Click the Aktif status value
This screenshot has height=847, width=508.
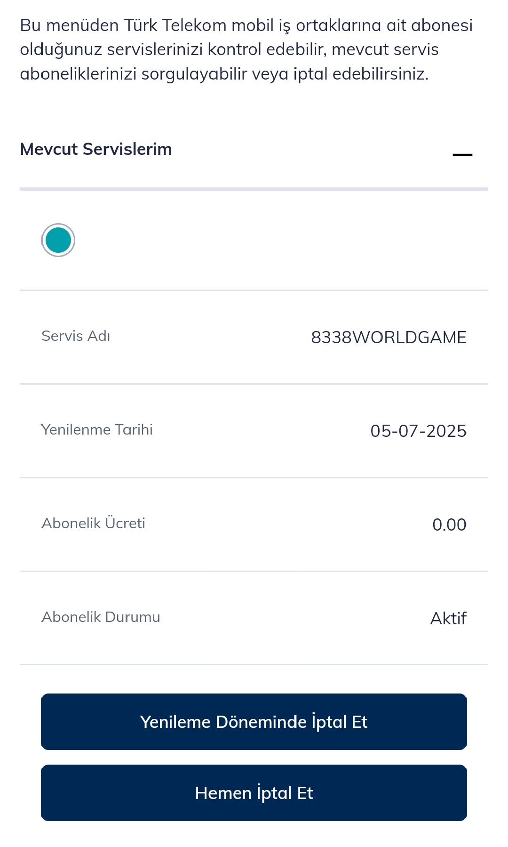click(448, 618)
